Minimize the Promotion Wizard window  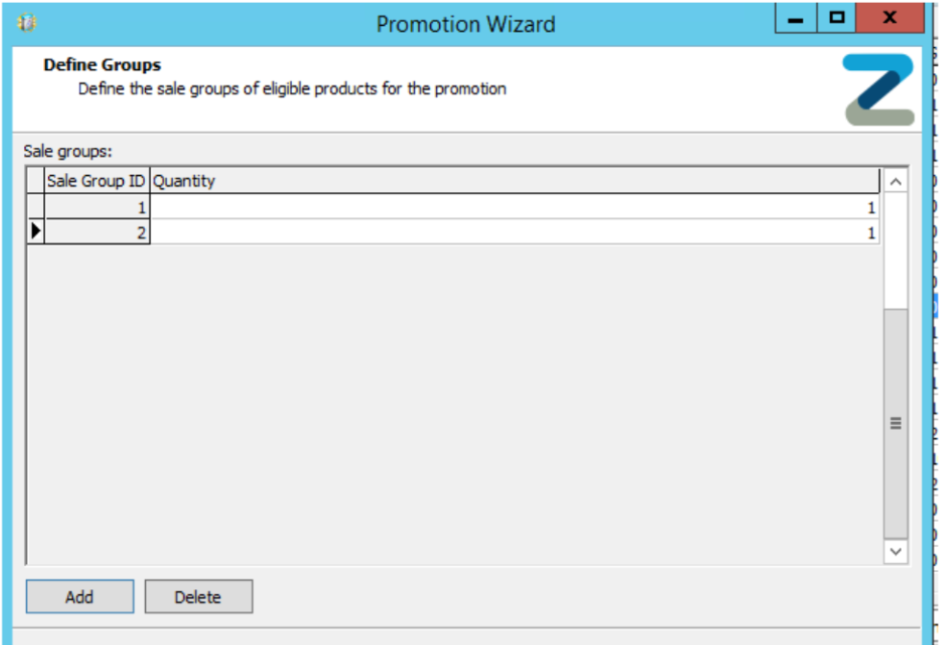795,19
